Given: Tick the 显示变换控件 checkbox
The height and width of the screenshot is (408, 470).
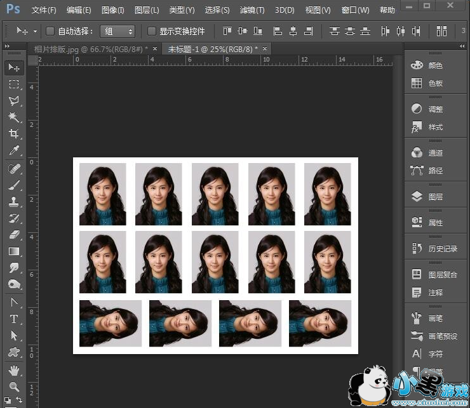Looking at the screenshot, I should pos(152,31).
